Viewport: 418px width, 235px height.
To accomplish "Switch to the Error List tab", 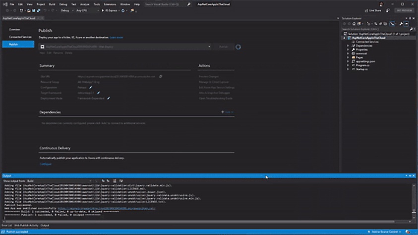I will tap(6, 225).
